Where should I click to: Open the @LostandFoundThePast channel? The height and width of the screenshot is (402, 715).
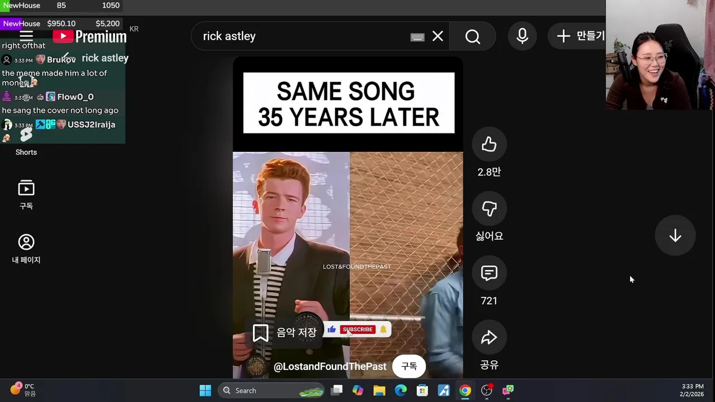[330, 366]
